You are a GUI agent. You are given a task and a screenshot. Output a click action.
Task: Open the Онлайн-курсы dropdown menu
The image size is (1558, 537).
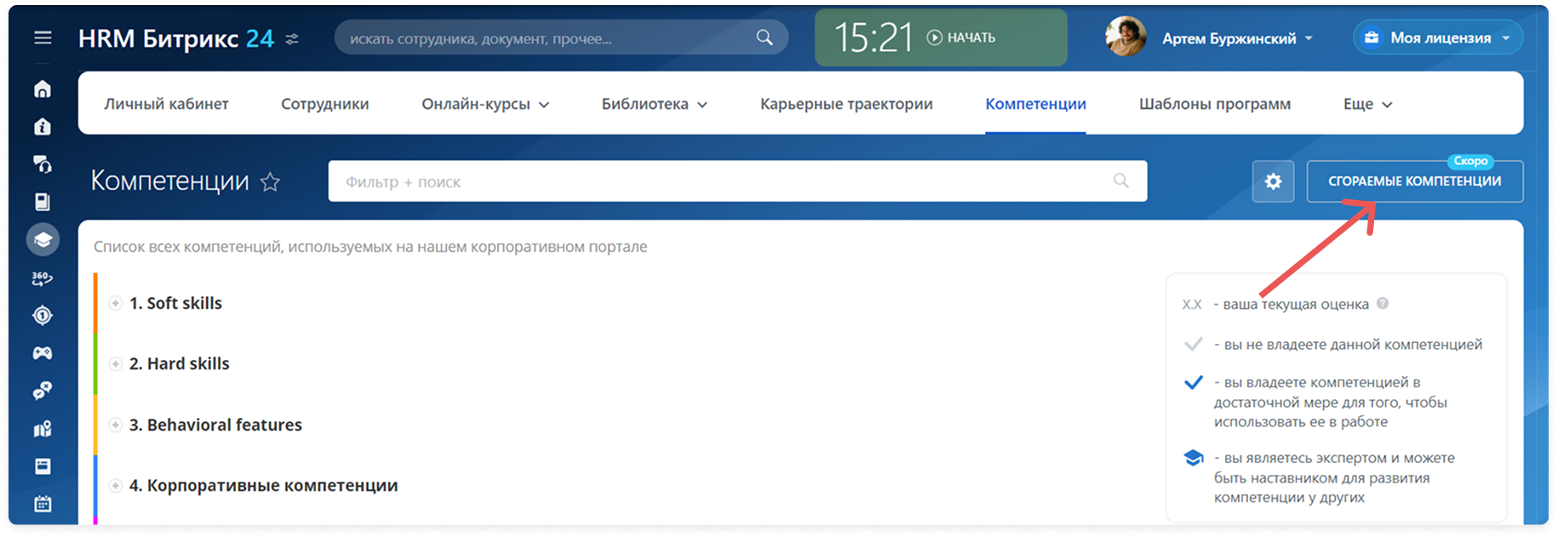tap(485, 104)
